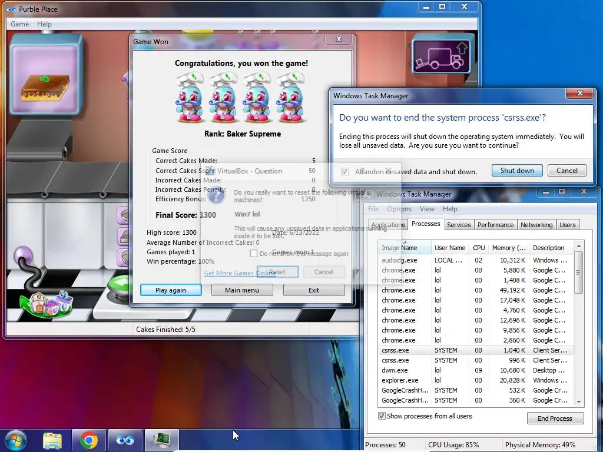Click process list scrollbar down arrow
Viewport: 603px width, 452px height.
tap(578, 401)
